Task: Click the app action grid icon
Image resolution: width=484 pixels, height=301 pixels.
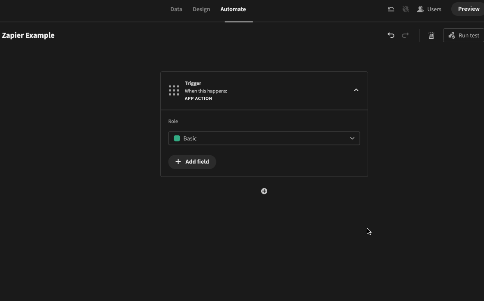Action: pos(174,91)
